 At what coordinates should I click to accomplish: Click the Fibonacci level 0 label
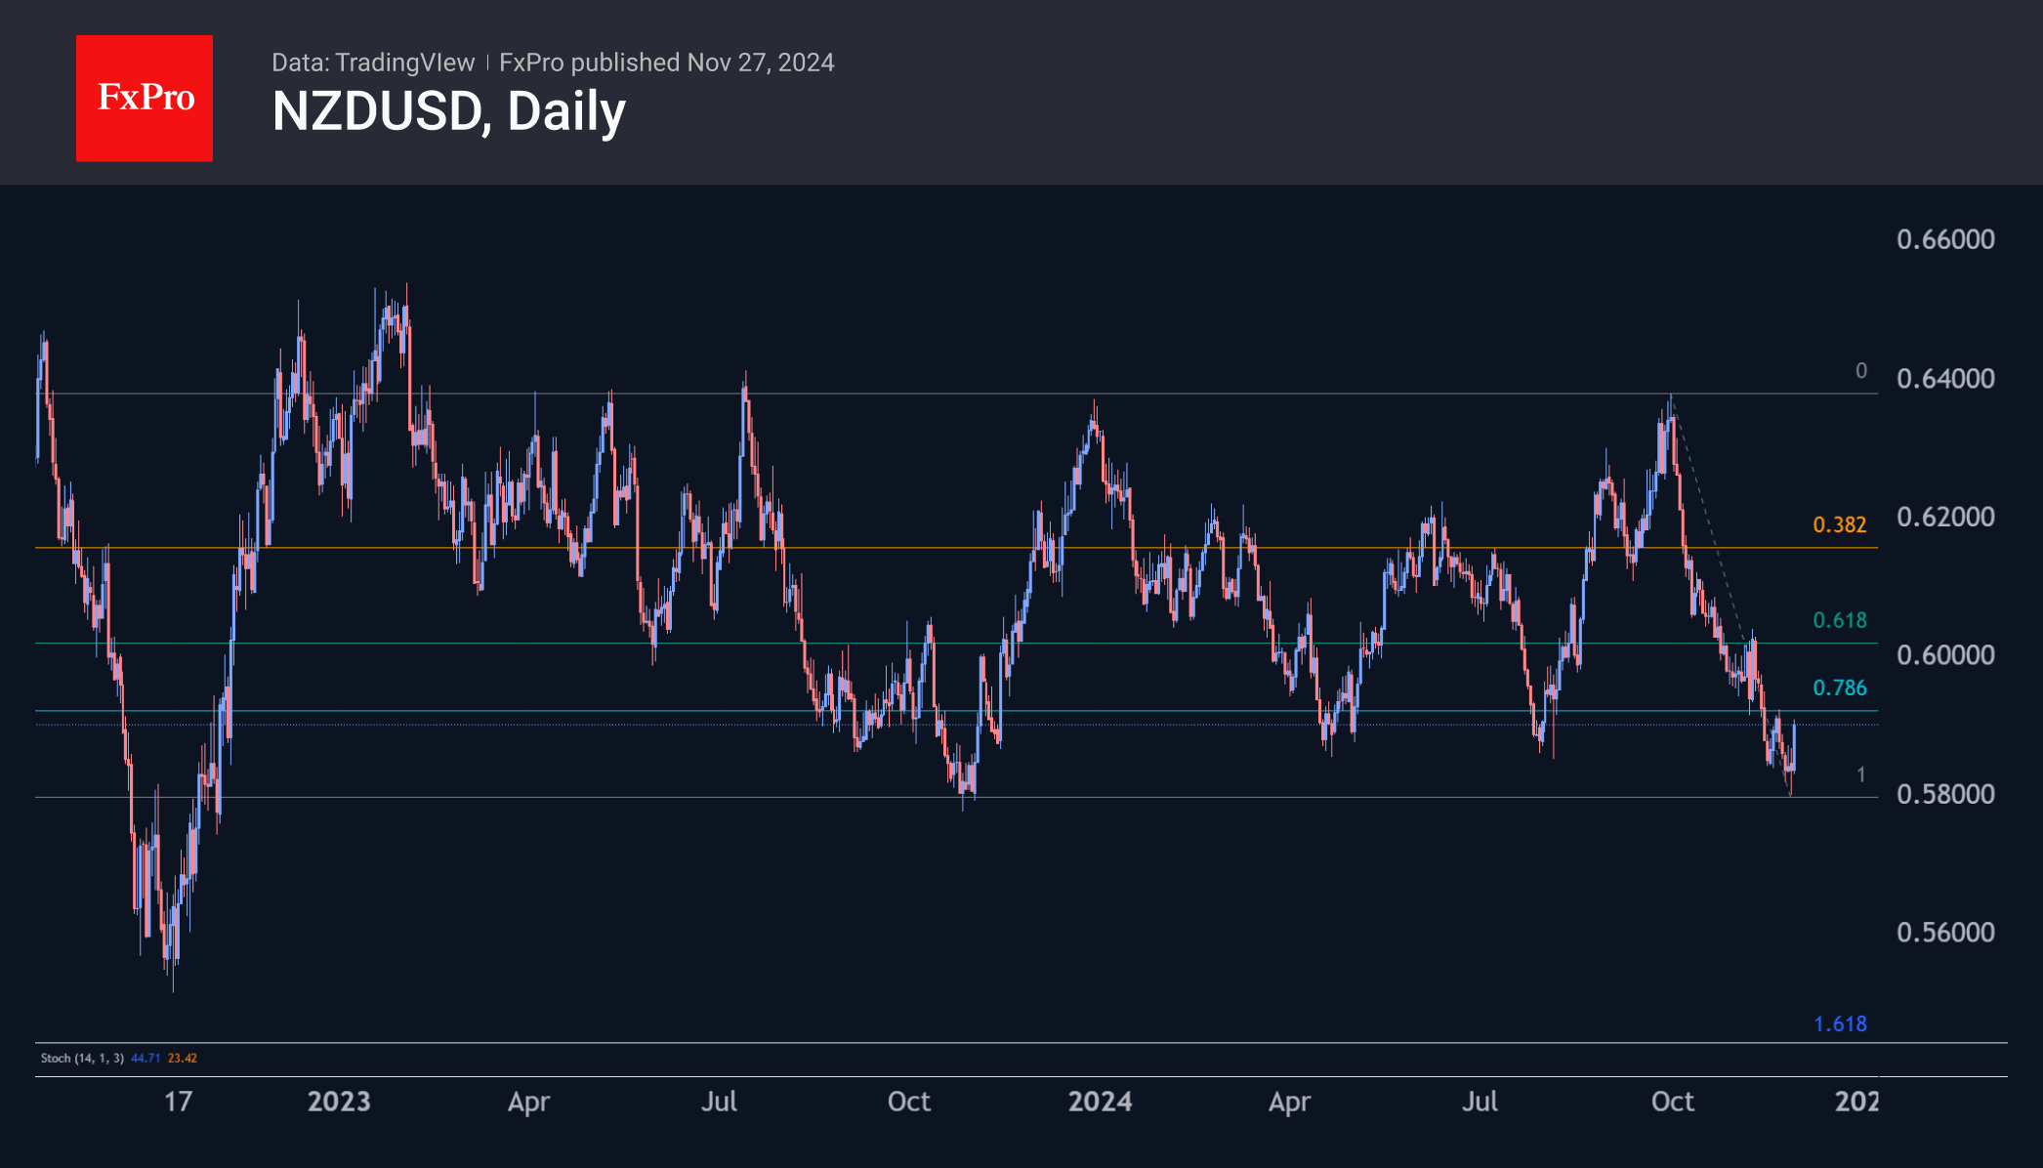(1860, 371)
